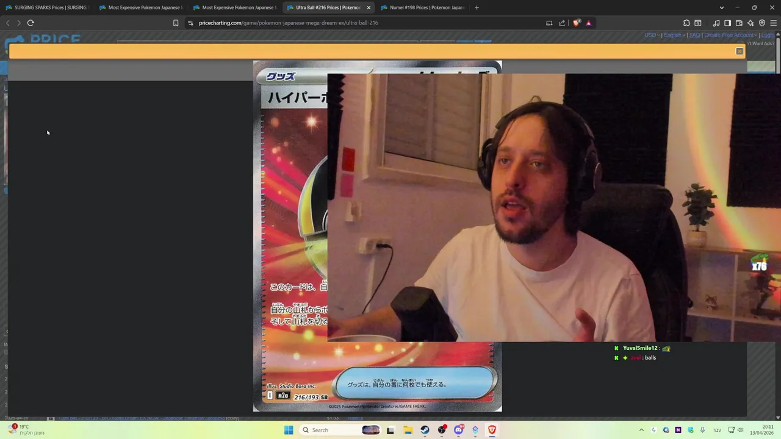Viewport: 781px width, 439px height.
Task: Open Leo AI sparkle icon
Action: [x=750, y=23]
